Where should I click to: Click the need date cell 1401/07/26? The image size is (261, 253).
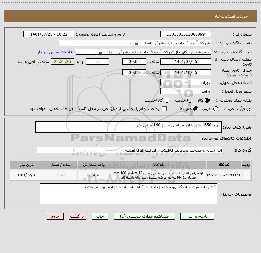point(27,175)
